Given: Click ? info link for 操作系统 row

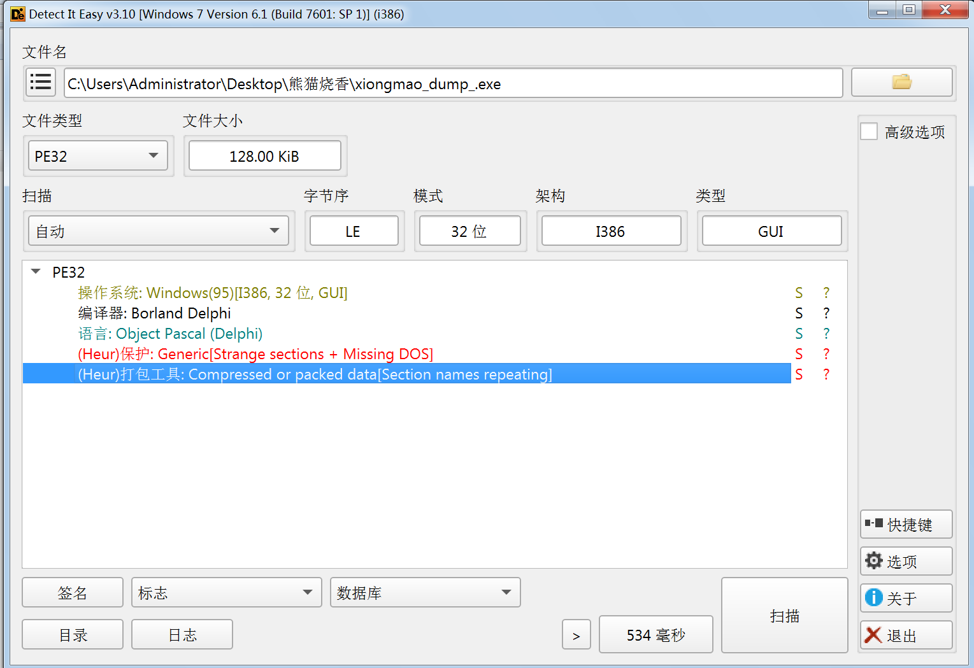Looking at the screenshot, I should pos(826,292).
